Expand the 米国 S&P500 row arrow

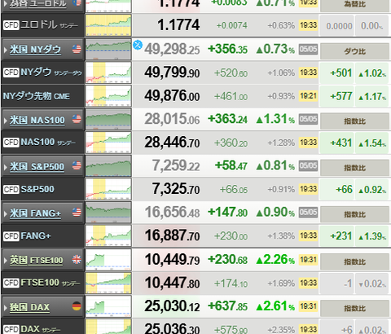tap(6, 167)
